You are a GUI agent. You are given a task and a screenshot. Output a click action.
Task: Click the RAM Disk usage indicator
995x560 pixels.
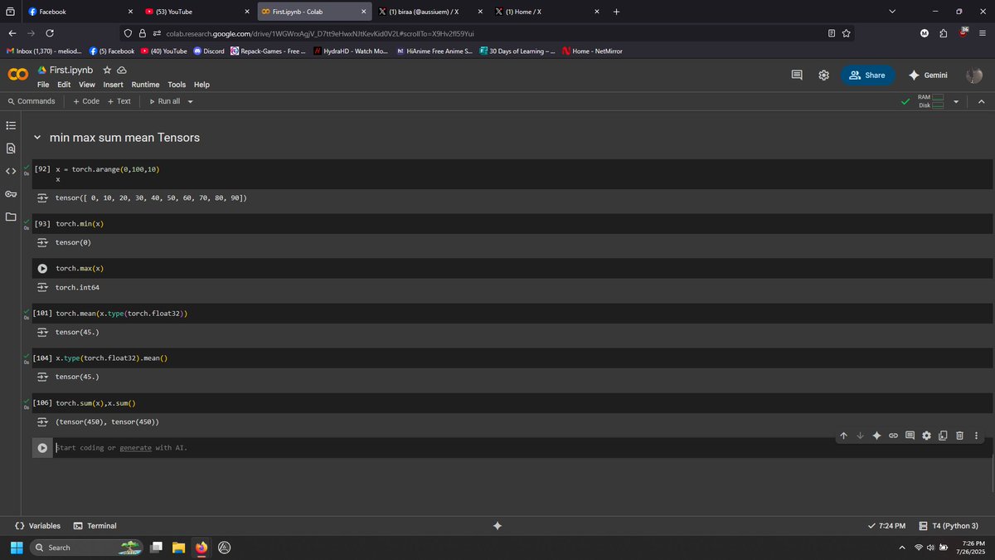click(x=931, y=101)
